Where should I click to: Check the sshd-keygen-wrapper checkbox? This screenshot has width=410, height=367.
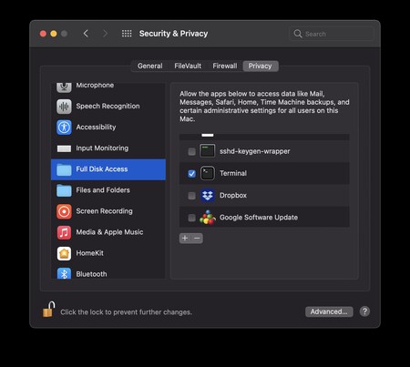[x=191, y=151]
